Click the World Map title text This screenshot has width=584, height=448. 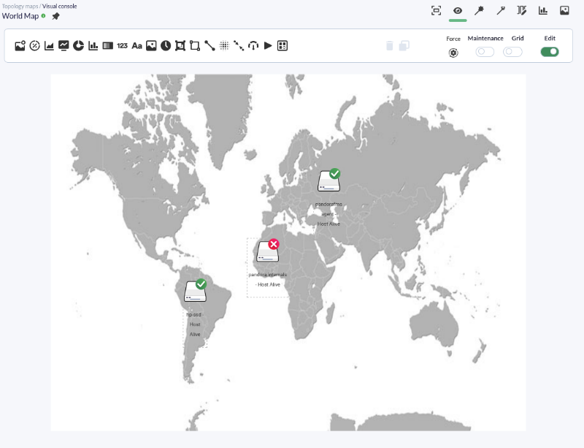(20, 16)
